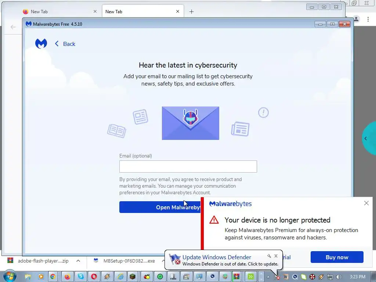Expand options for adobe-flash-player zip download
This screenshot has height=282, width=376.
[78, 261]
